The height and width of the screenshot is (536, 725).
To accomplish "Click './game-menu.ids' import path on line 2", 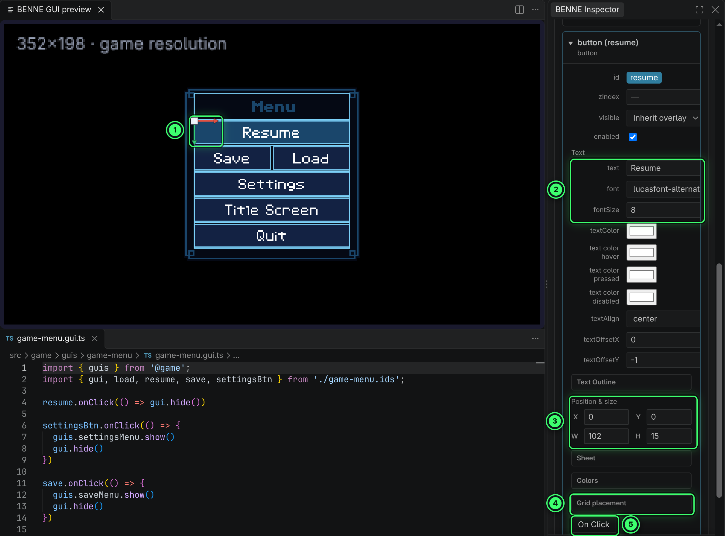I will (356, 379).
